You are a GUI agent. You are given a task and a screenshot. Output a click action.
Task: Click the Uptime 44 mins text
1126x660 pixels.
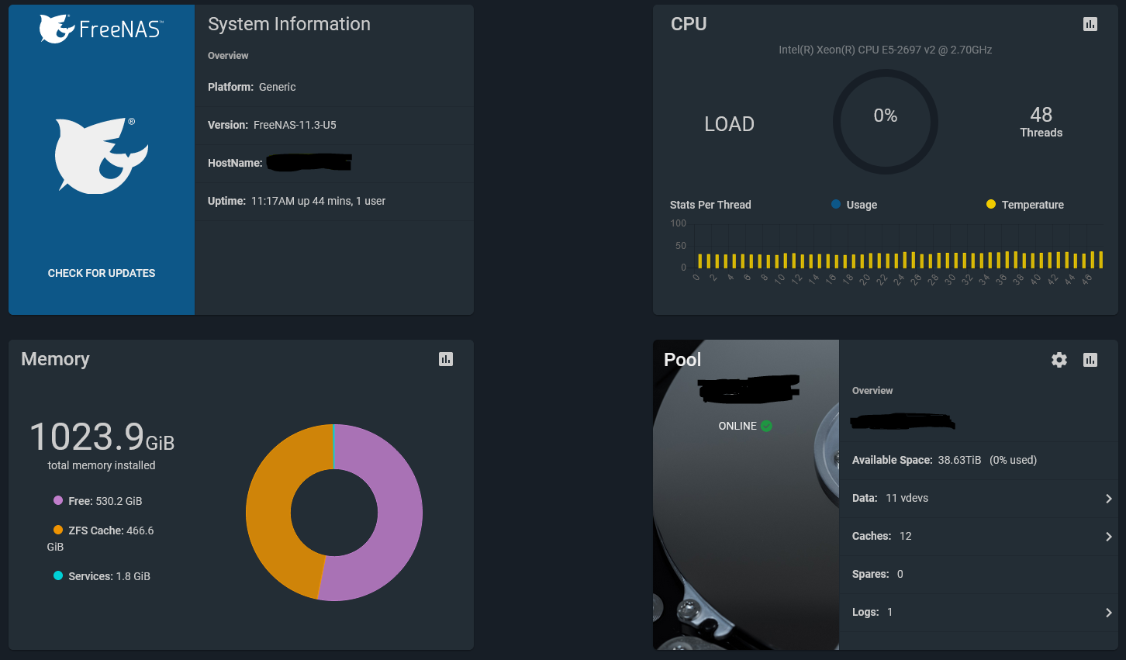[x=296, y=201]
